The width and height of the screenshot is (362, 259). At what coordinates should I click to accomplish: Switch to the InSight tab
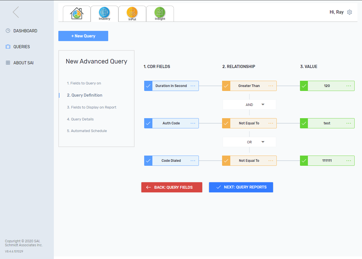point(160,14)
